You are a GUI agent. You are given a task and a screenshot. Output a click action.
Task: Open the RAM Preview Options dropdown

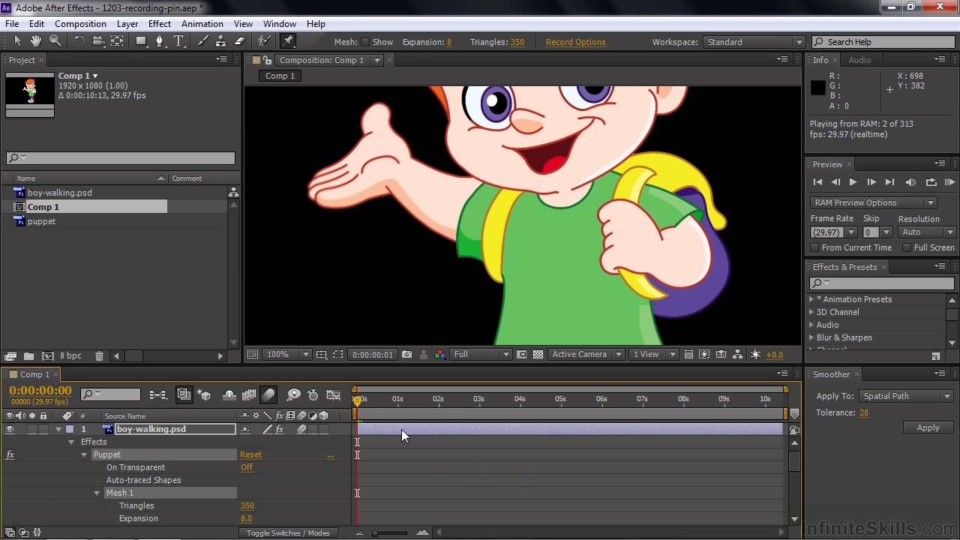coord(873,202)
